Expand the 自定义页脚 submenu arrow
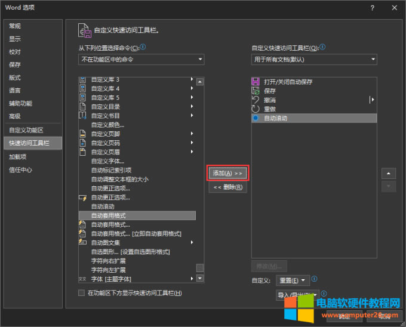This screenshot has height=327, width=406. [192, 134]
